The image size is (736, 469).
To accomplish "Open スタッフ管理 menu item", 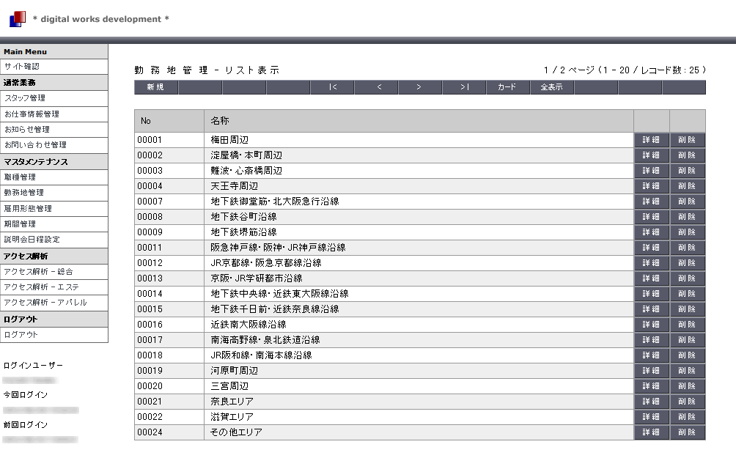I will pyautogui.click(x=54, y=98).
